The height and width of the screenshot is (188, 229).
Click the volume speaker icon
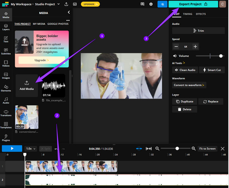click(175, 56)
